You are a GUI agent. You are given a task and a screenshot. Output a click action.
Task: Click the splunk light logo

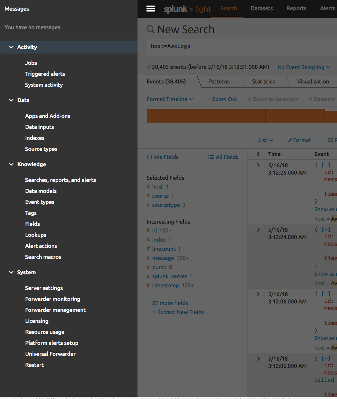click(x=187, y=8)
